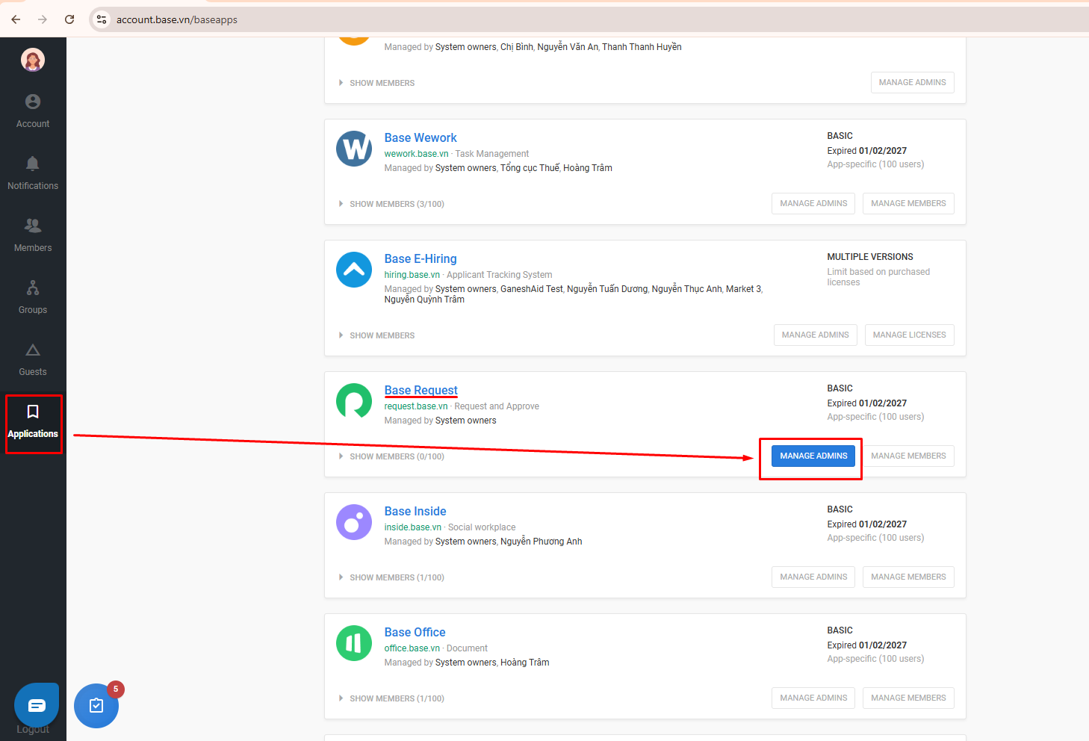Open request.base.vn link
The height and width of the screenshot is (741, 1089).
pos(416,406)
